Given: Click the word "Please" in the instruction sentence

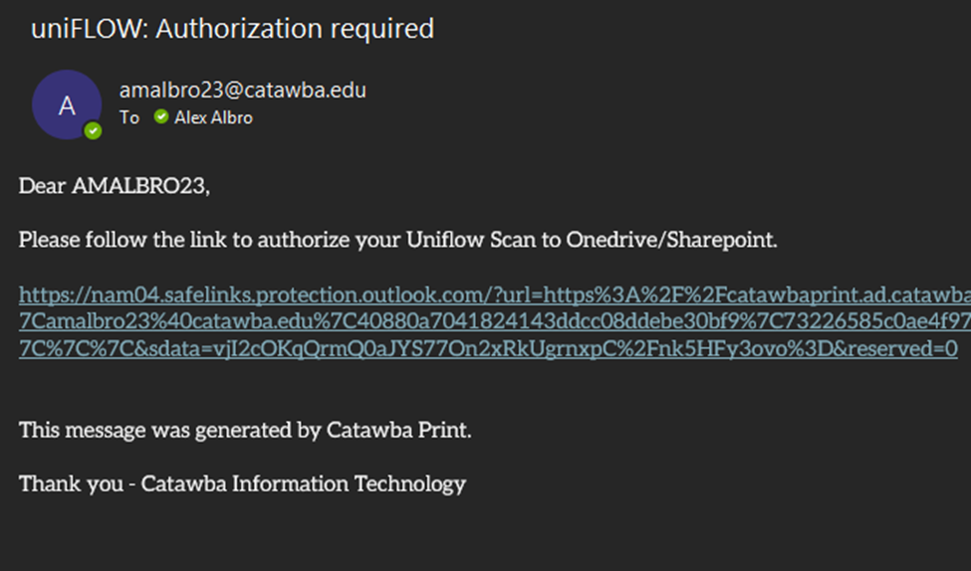Looking at the screenshot, I should (50, 240).
